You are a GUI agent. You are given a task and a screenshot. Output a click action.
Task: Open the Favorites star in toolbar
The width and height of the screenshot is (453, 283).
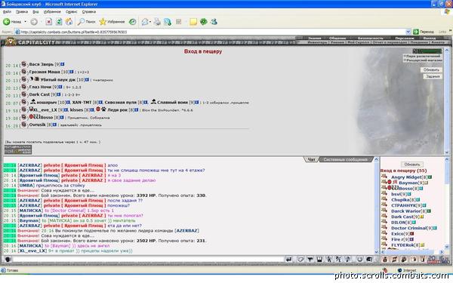click(x=112, y=22)
